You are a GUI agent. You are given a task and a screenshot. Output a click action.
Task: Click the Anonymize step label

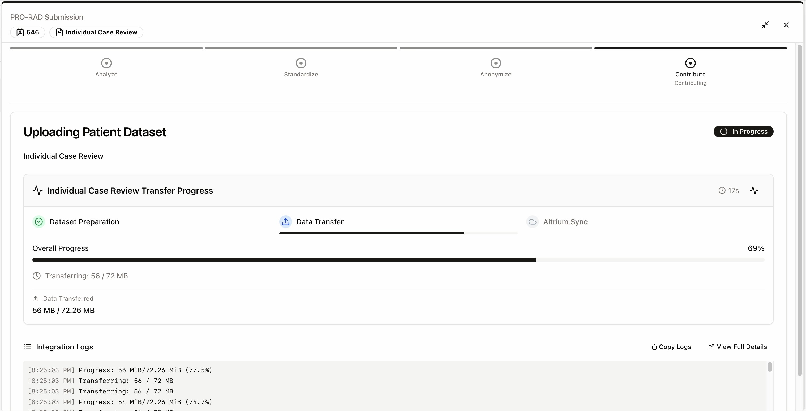pyautogui.click(x=496, y=75)
